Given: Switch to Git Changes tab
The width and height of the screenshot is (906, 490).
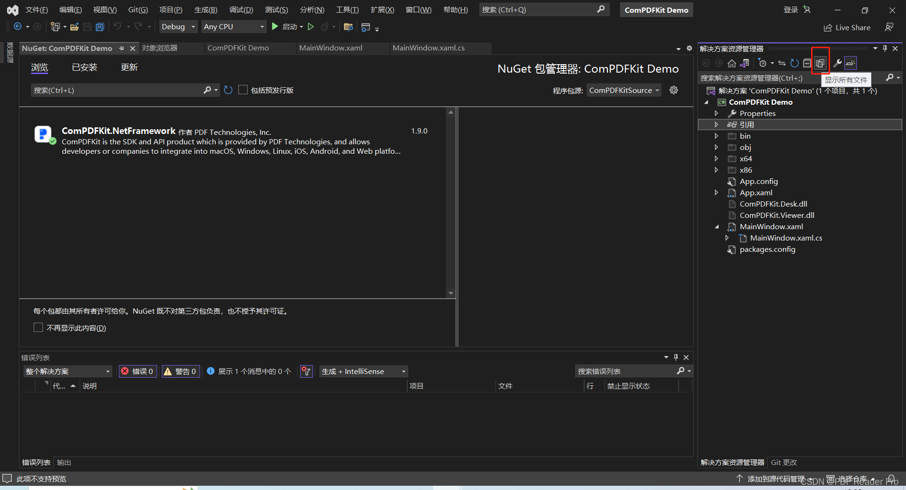Looking at the screenshot, I should [x=784, y=462].
